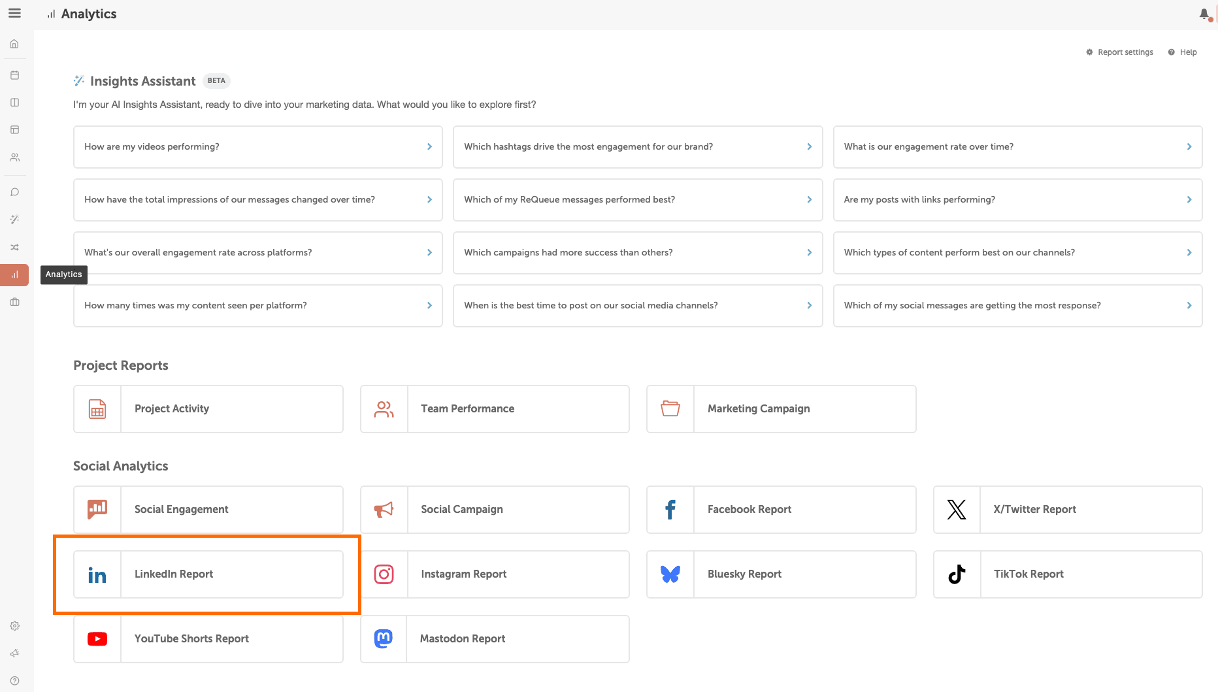Click the sidebar icon just above the people icon
The width and height of the screenshot is (1218, 692).
click(x=14, y=130)
